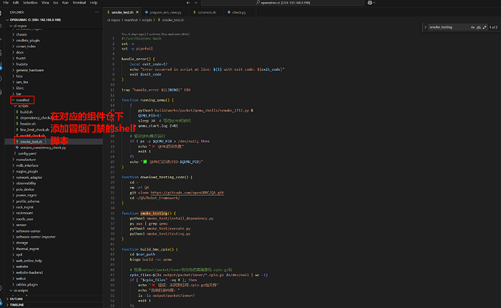Open the Go menu

(x=56, y=3)
